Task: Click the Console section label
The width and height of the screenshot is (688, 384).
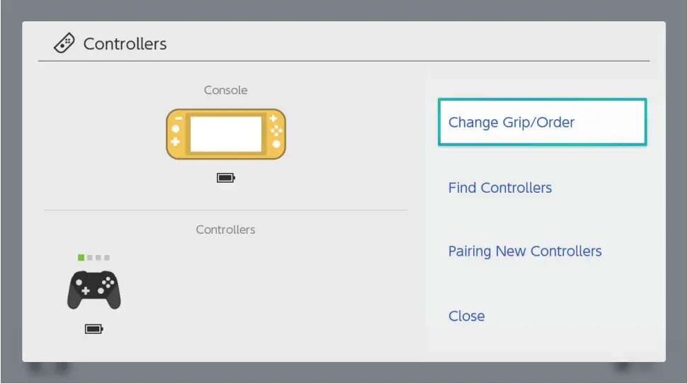Action: click(x=226, y=91)
